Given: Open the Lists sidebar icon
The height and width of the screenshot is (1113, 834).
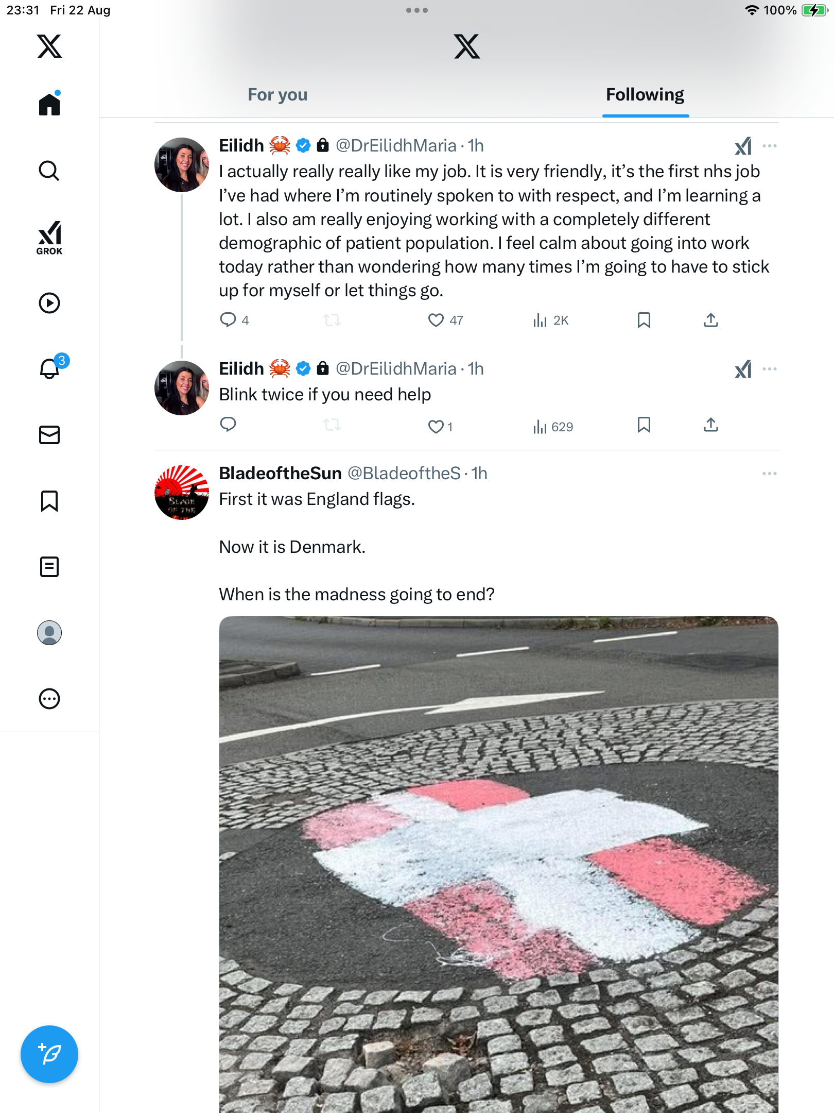Looking at the screenshot, I should pyautogui.click(x=49, y=567).
